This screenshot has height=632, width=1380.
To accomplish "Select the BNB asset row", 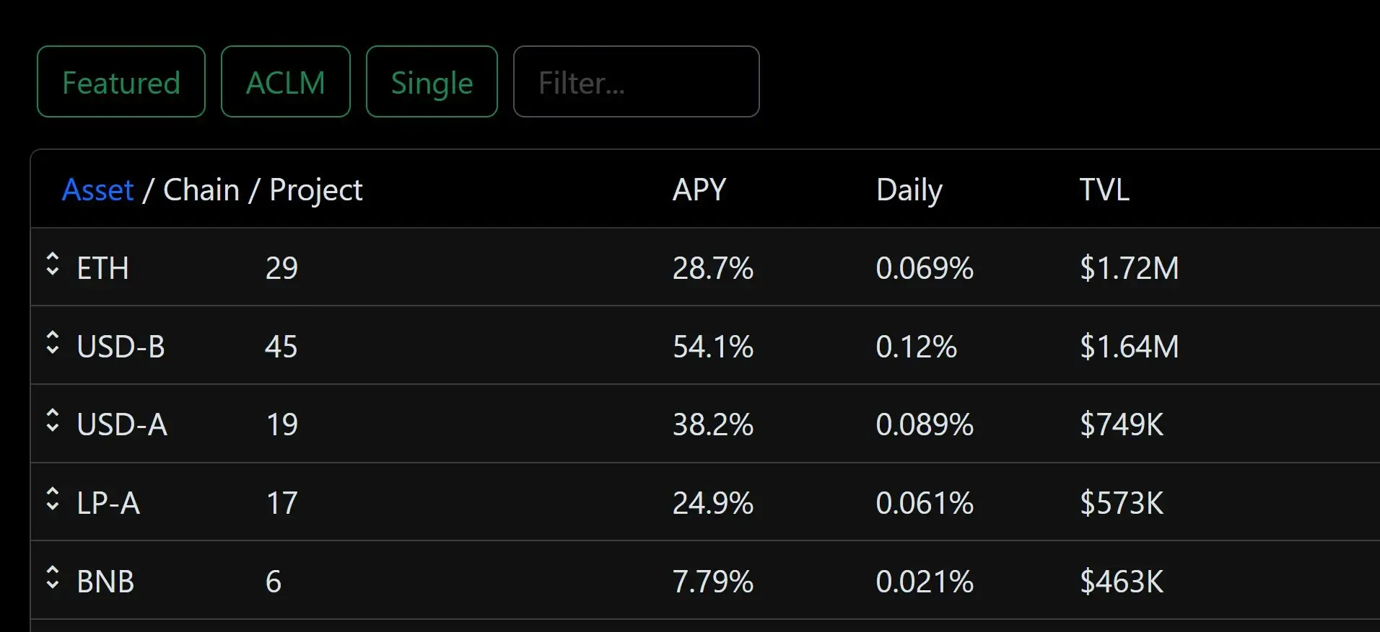I will [105, 582].
